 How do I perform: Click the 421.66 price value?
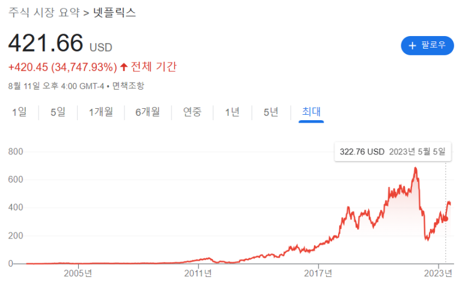tap(46, 43)
